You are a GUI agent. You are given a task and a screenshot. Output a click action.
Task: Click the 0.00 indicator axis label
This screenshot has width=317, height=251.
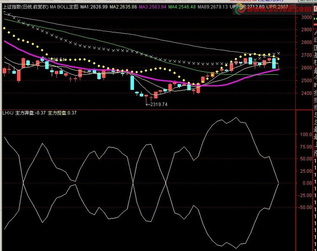[307, 183]
